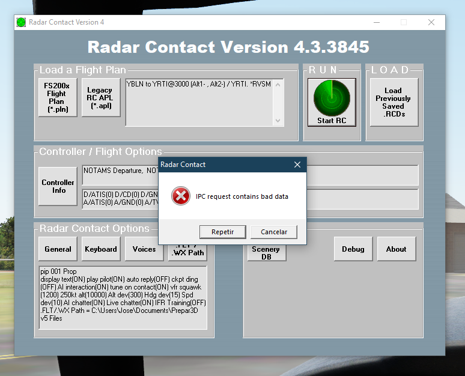Click the Radar Contact title bar app icon
Screen dimensions: 465x376
coord(21,22)
